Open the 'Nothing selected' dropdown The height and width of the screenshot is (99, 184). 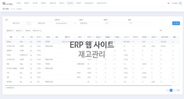[65, 23]
